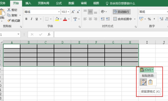Increase font size with large A
The image size is (168, 101).
(73, 12)
